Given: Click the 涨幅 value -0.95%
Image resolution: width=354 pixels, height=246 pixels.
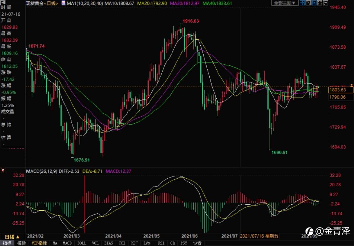Looking at the screenshot, I should click(x=9, y=92).
